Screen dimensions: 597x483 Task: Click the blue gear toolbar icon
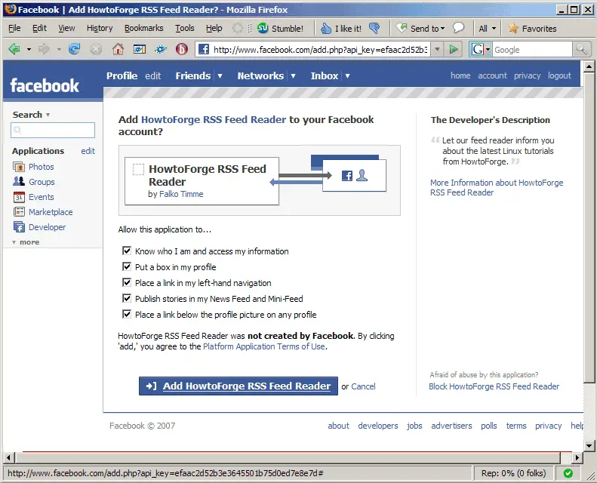point(161,49)
